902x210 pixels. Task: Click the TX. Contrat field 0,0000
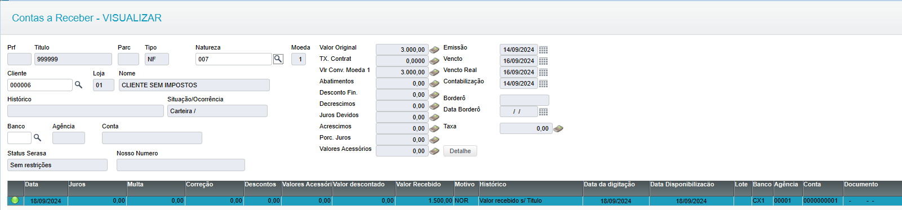coord(402,61)
